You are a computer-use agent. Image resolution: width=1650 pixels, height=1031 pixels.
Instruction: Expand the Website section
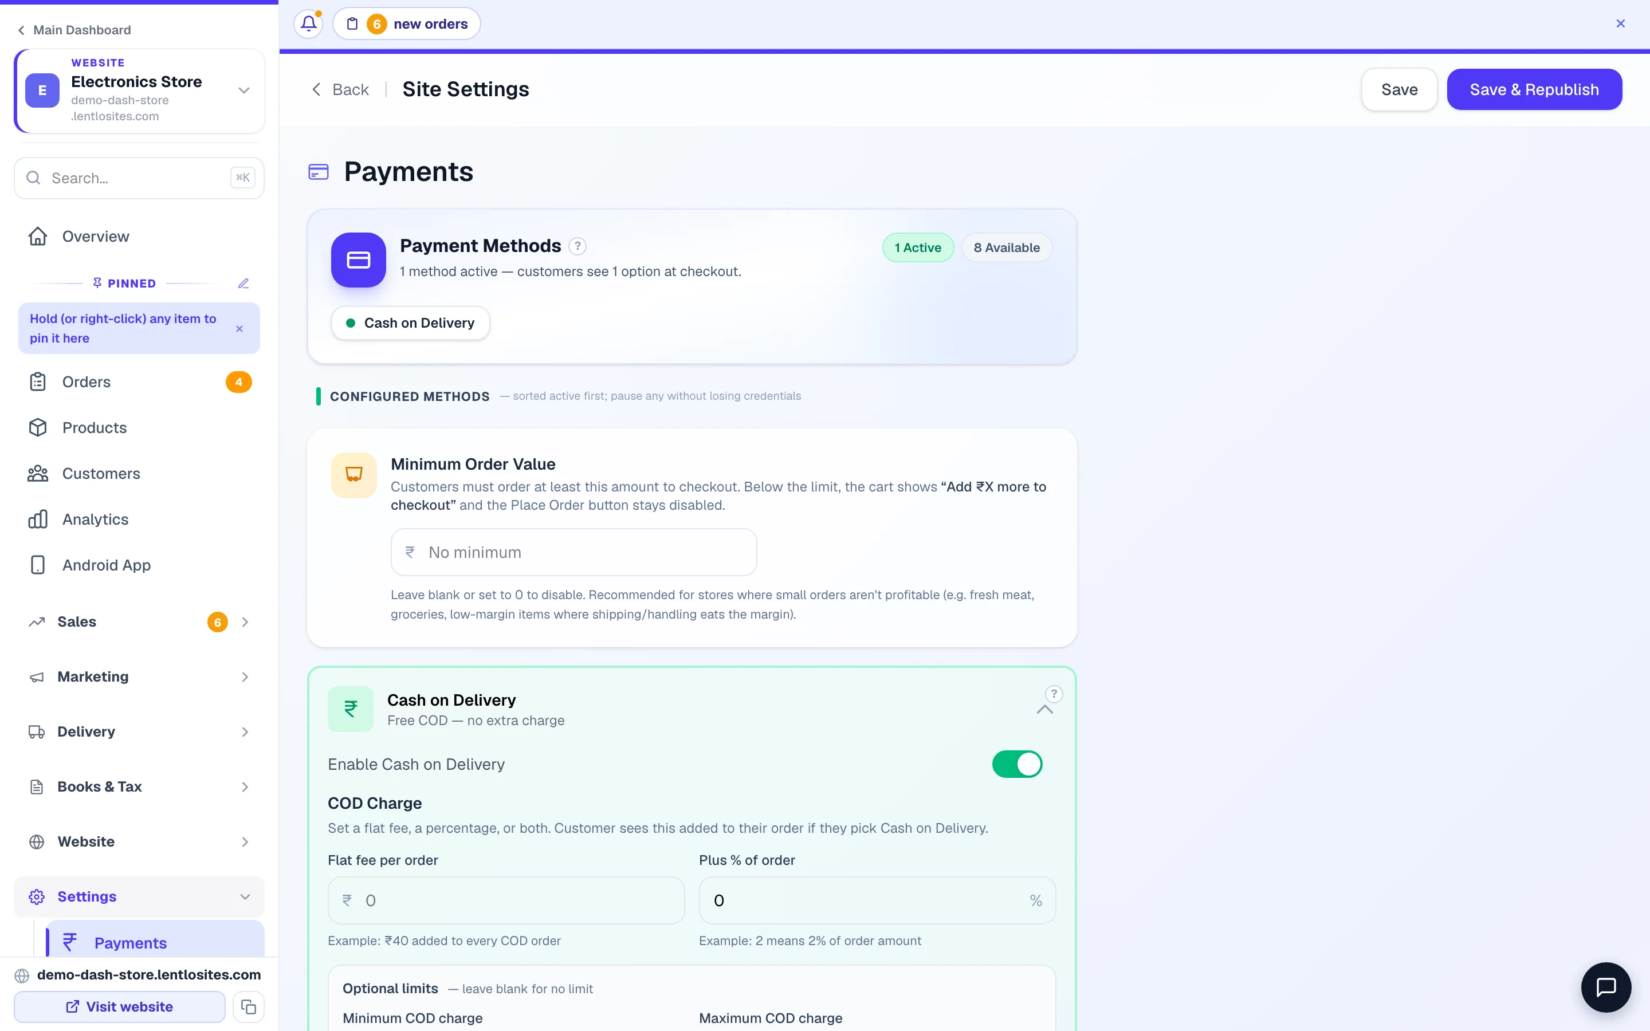(x=139, y=841)
